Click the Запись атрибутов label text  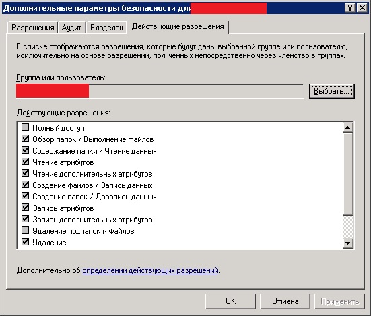(63, 208)
